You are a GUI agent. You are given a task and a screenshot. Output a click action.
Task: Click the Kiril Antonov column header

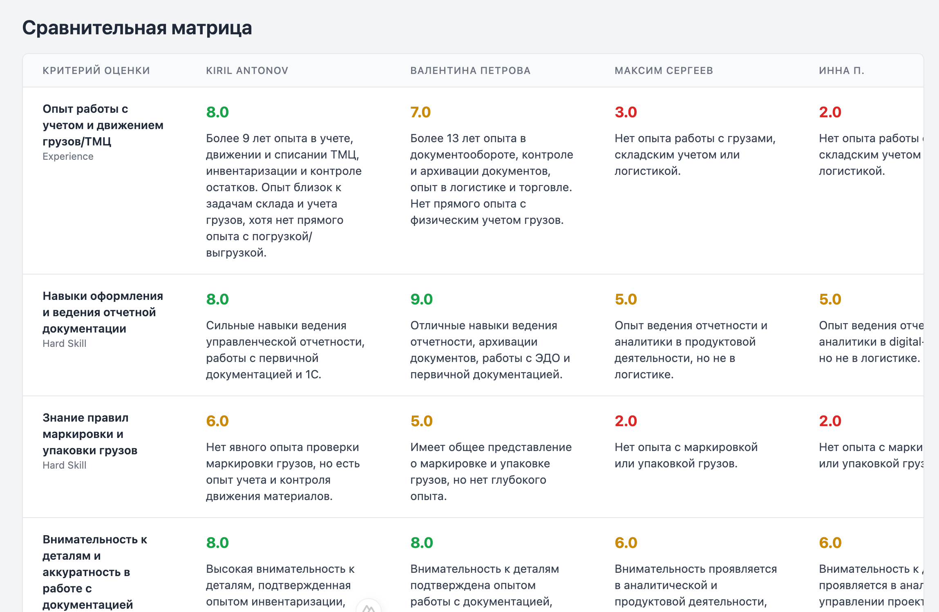[x=247, y=71]
